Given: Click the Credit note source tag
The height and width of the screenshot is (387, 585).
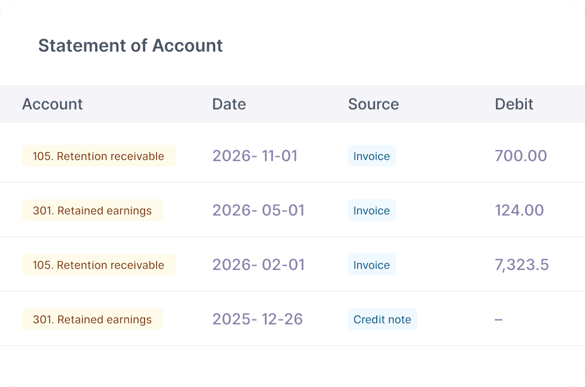Looking at the screenshot, I should point(382,320).
